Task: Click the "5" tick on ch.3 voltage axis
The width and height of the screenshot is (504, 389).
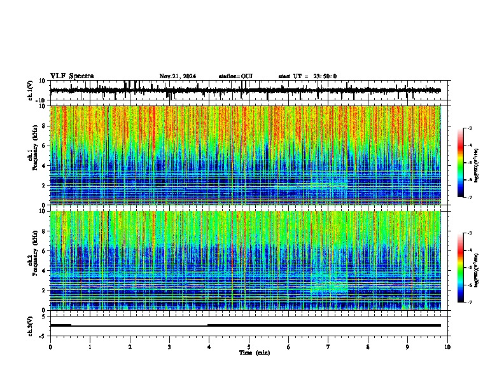Action: coord(44,317)
